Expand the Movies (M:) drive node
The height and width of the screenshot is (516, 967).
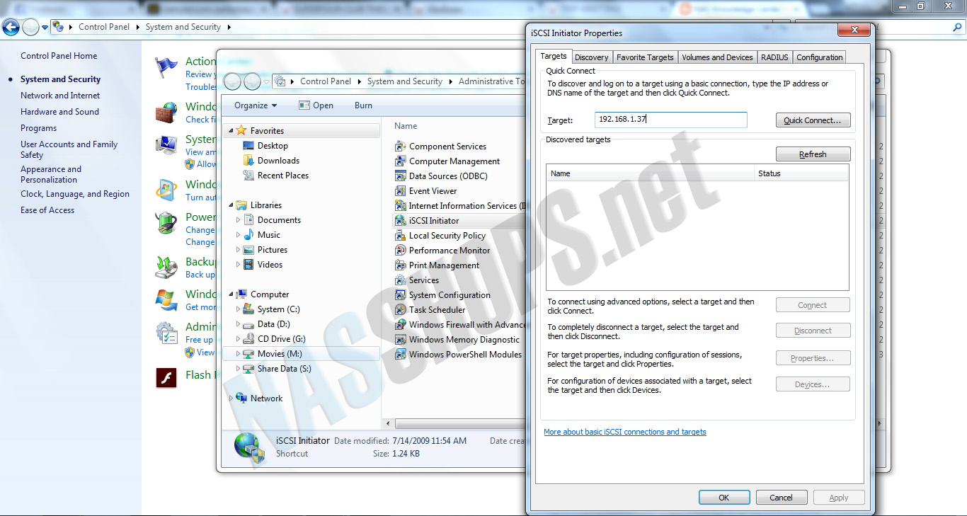(238, 354)
